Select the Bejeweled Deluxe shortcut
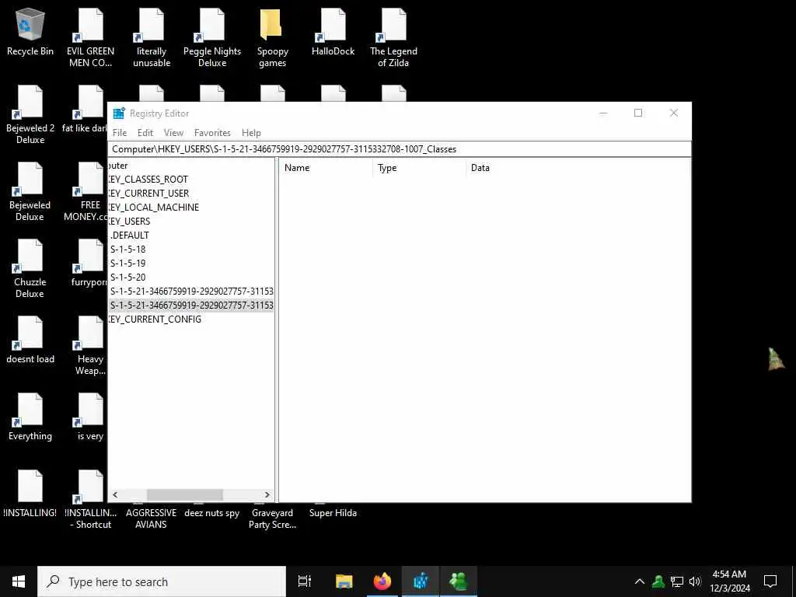Image resolution: width=796 pixels, height=597 pixels. (30, 192)
